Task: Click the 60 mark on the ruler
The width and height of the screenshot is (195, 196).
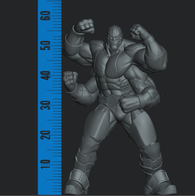Action: [45, 16]
